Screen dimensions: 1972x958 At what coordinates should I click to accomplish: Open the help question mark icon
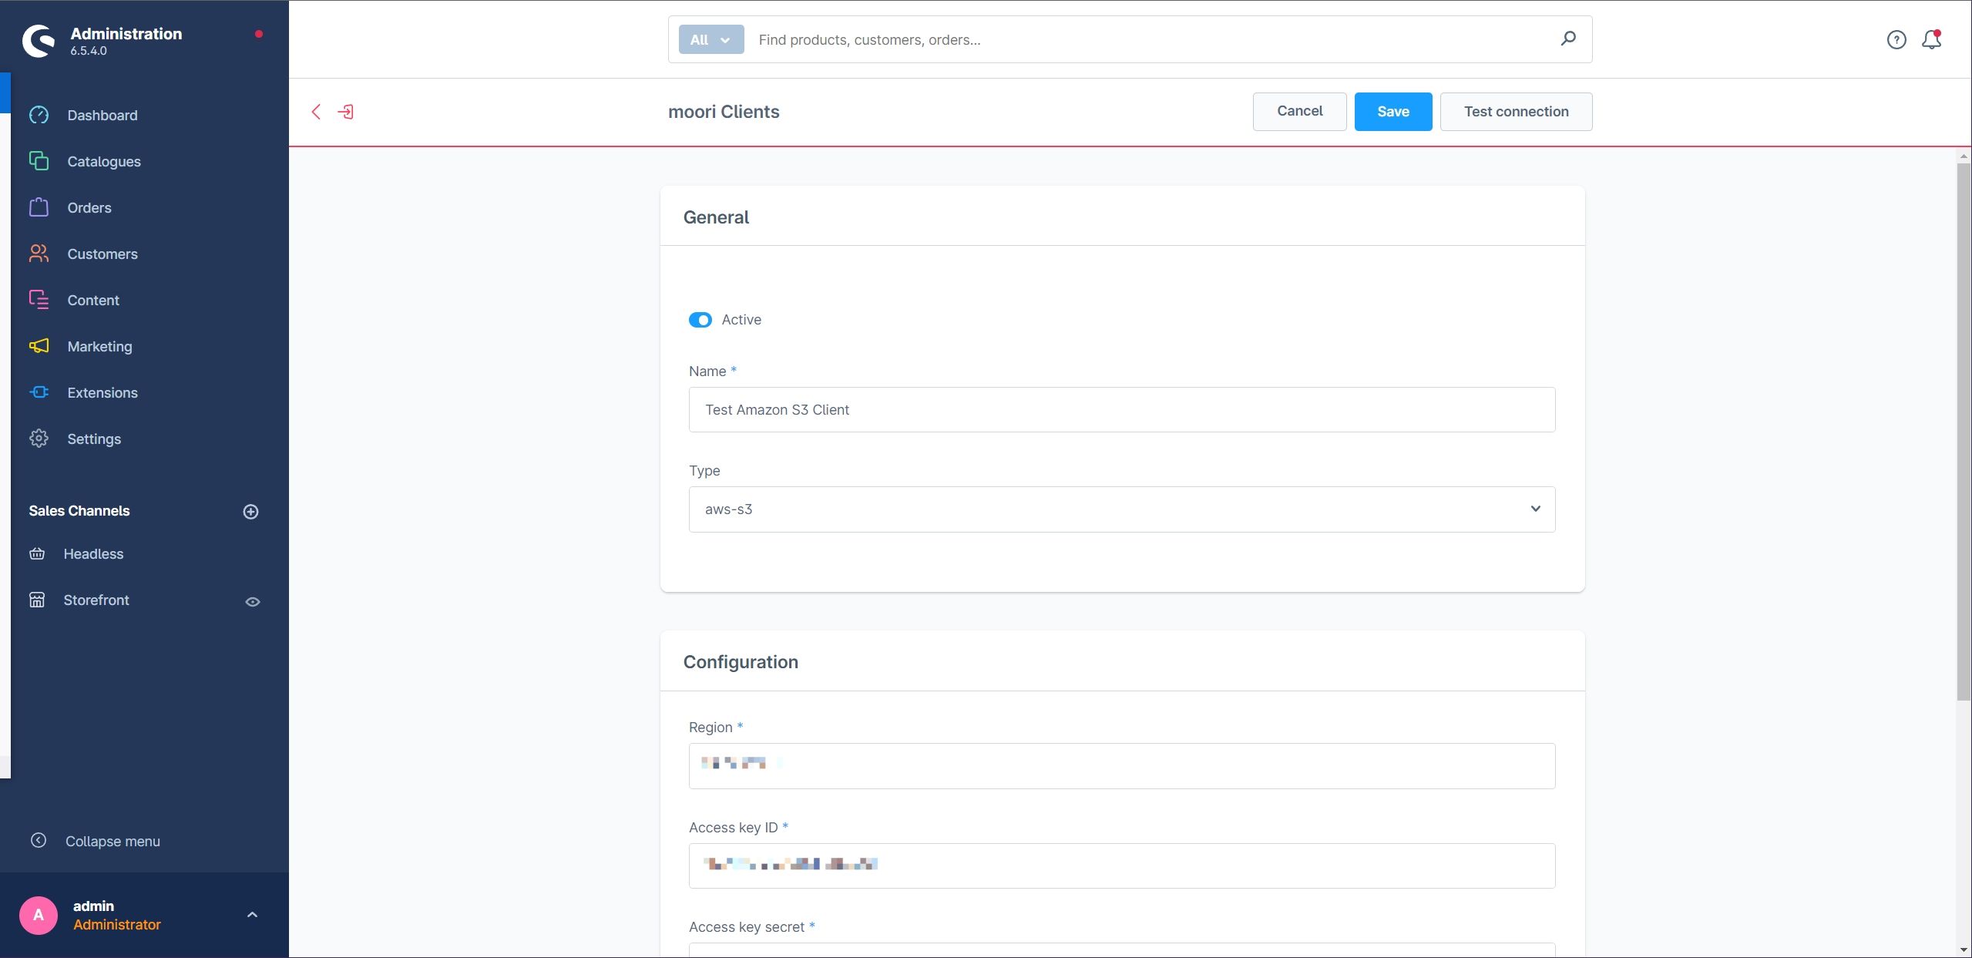(1896, 39)
